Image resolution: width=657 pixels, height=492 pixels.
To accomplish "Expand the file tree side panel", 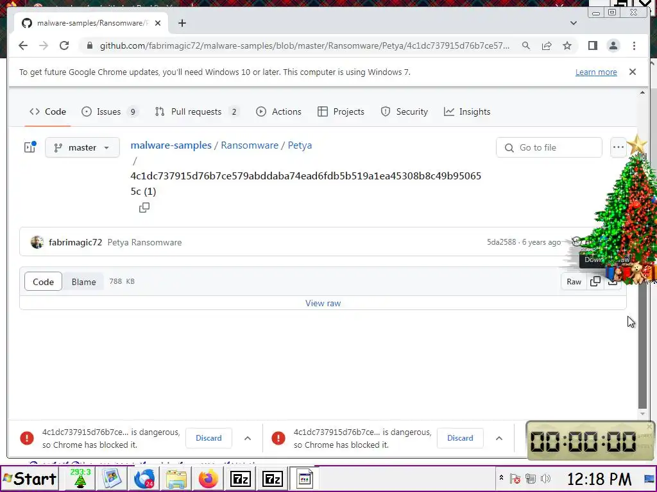I will coord(30,147).
